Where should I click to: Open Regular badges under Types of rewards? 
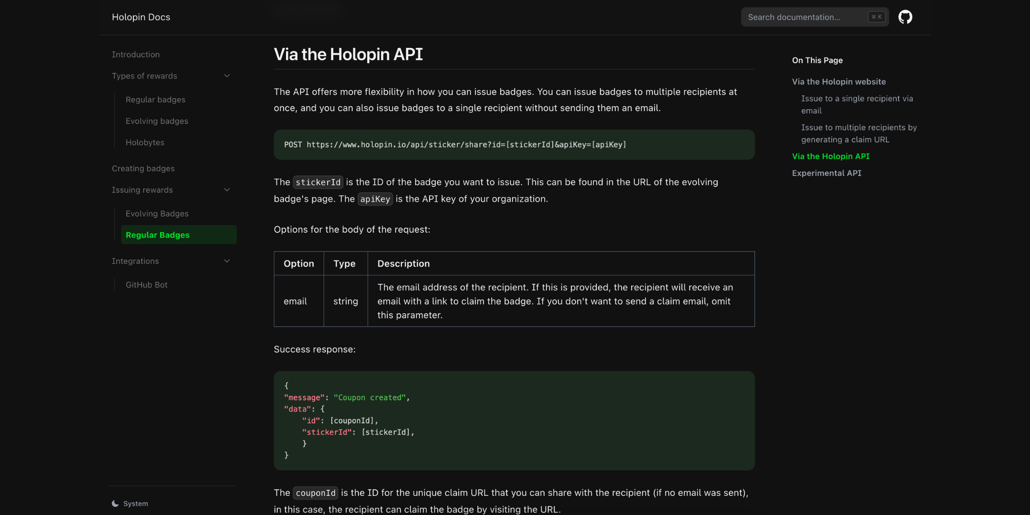[x=156, y=99]
